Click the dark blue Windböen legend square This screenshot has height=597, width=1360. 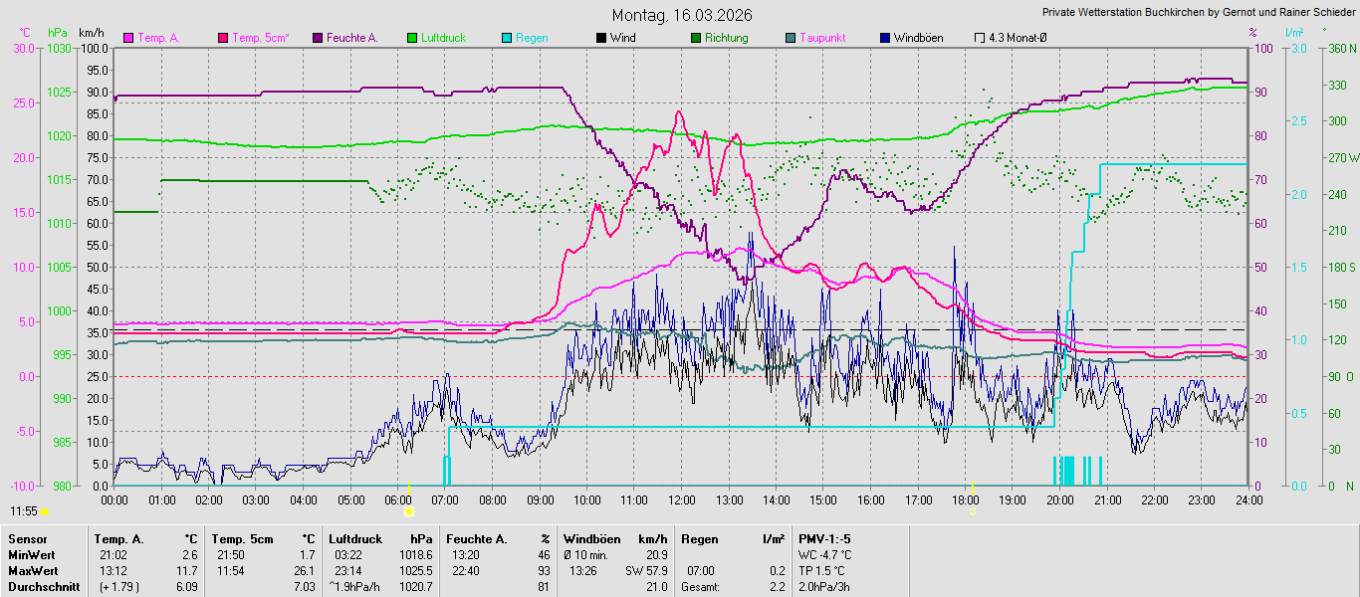[x=885, y=38]
